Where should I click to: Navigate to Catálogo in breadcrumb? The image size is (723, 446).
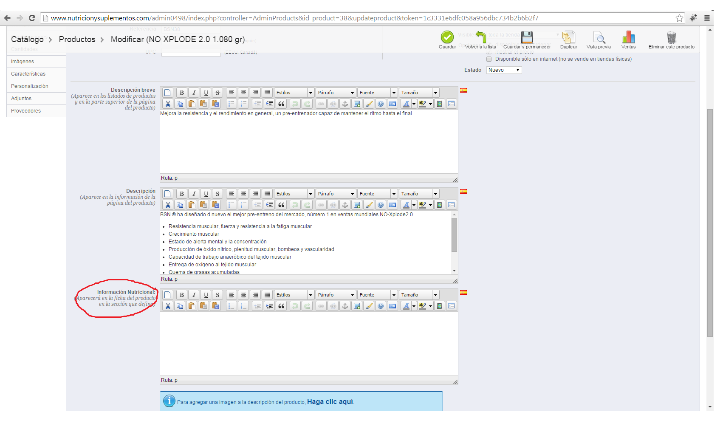pos(27,39)
